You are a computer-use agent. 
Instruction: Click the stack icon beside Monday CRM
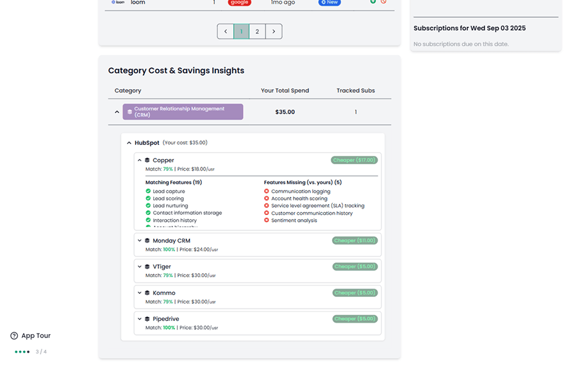147,241
